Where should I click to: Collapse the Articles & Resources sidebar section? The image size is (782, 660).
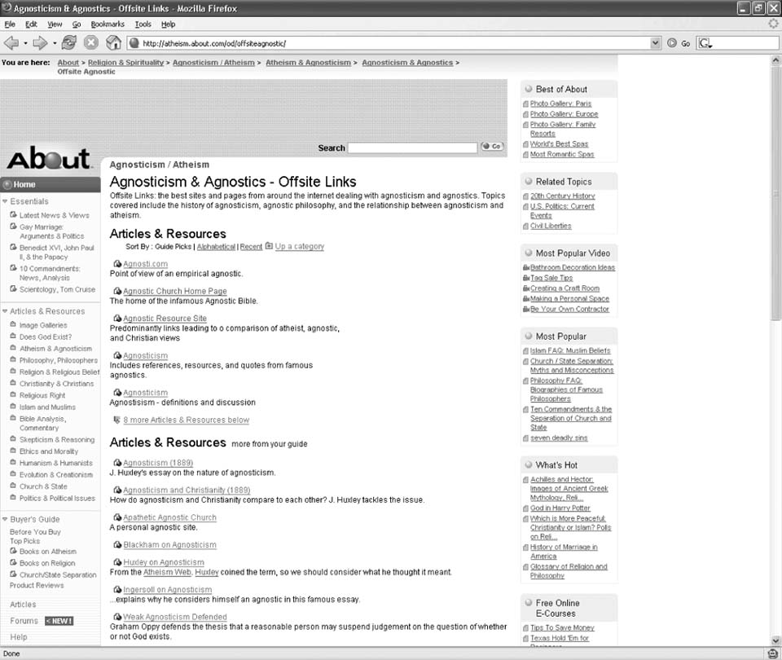5,311
